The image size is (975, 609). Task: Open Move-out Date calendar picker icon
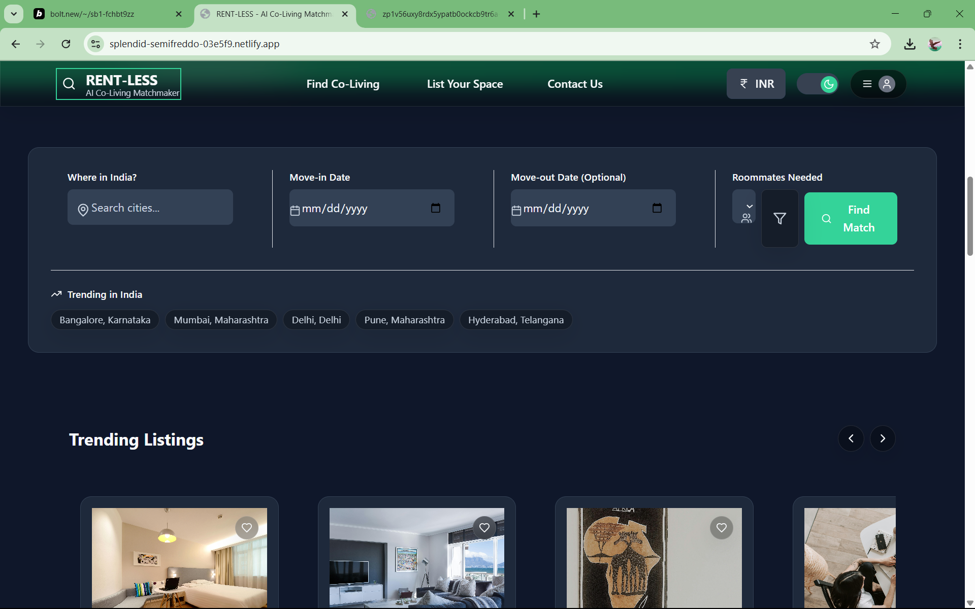pos(657,208)
